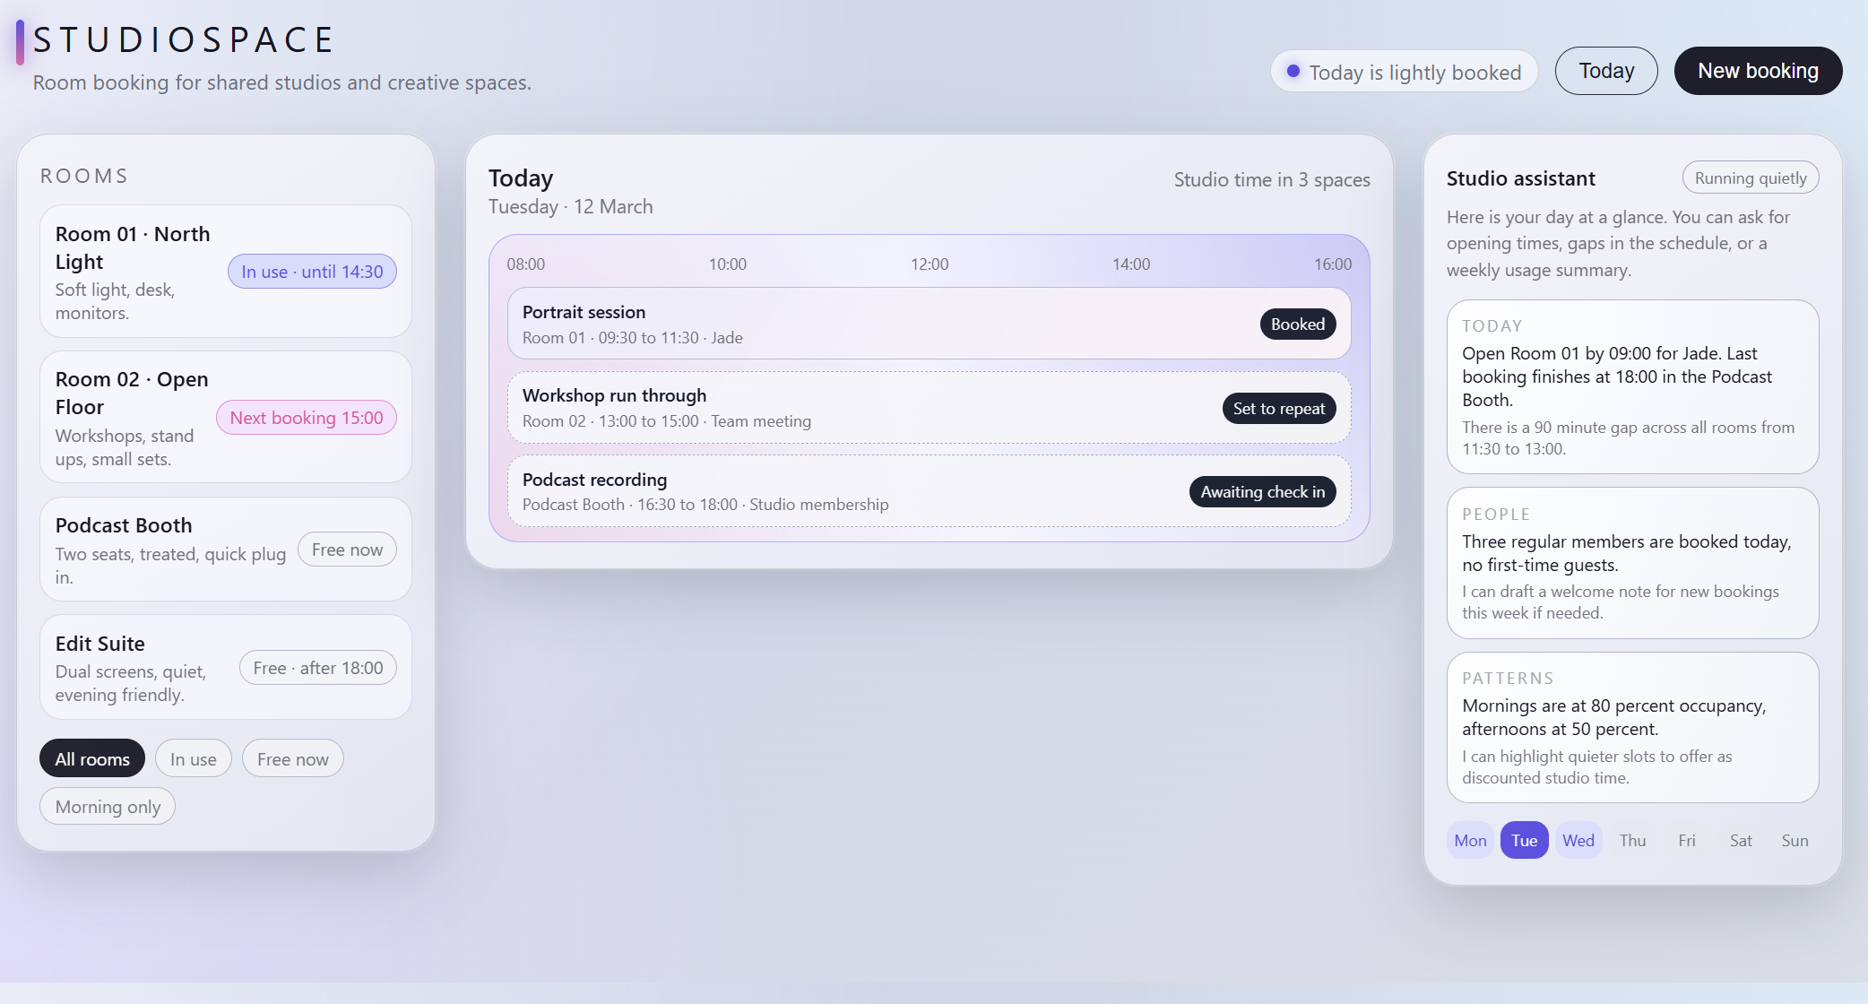Click the 'Today is lightly booked' status pill
This screenshot has height=1004, width=1868.
coord(1404,72)
